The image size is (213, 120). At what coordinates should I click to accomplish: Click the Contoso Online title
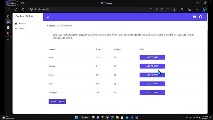(24, 16)
